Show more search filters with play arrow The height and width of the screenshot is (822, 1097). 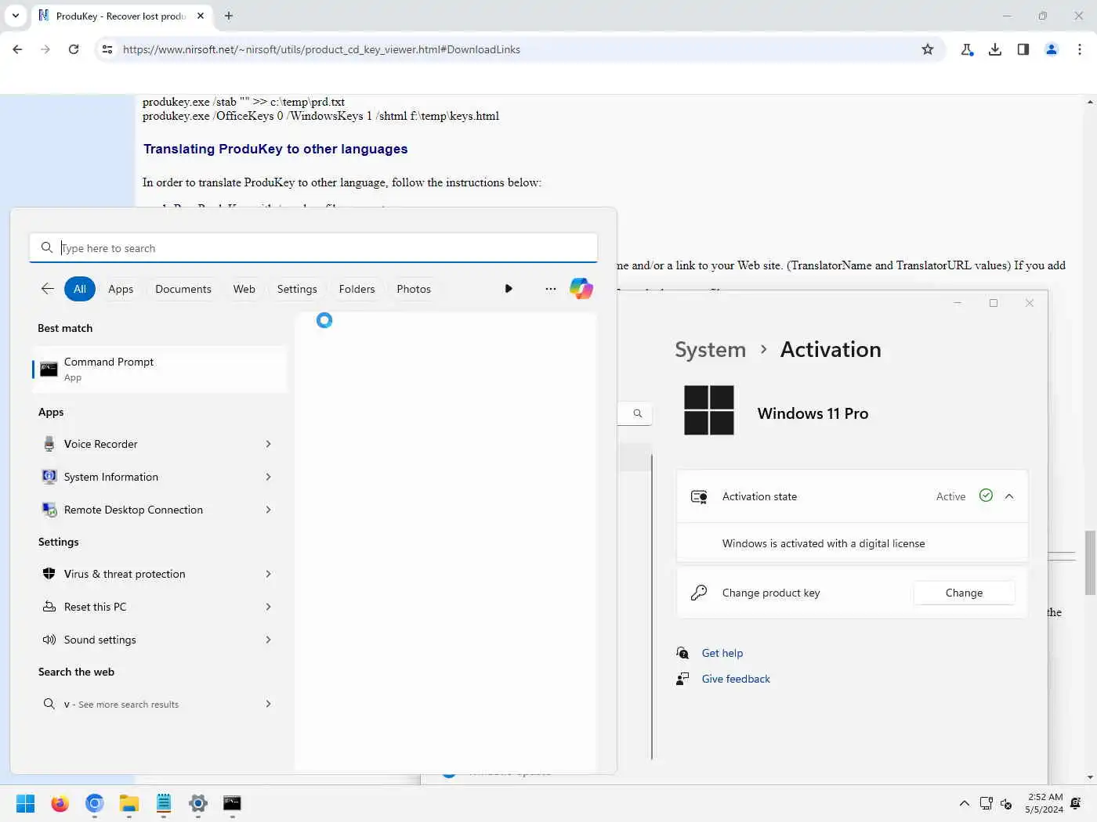(509, 289)
